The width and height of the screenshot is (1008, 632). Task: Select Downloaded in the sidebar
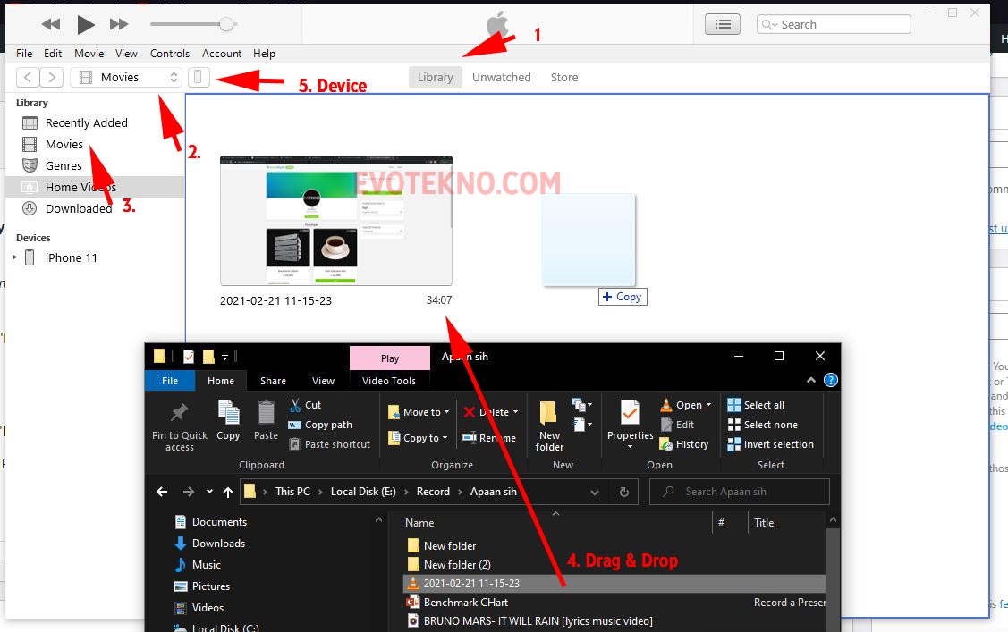(x=79, y=209)
